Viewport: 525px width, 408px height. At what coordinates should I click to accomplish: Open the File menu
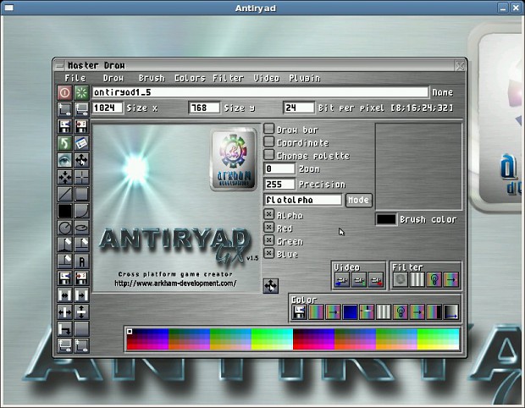(75, 78)
